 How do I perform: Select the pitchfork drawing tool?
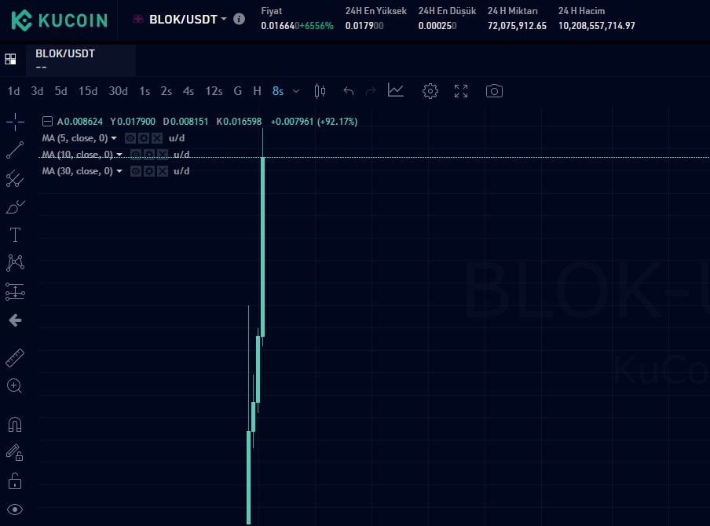15,179
